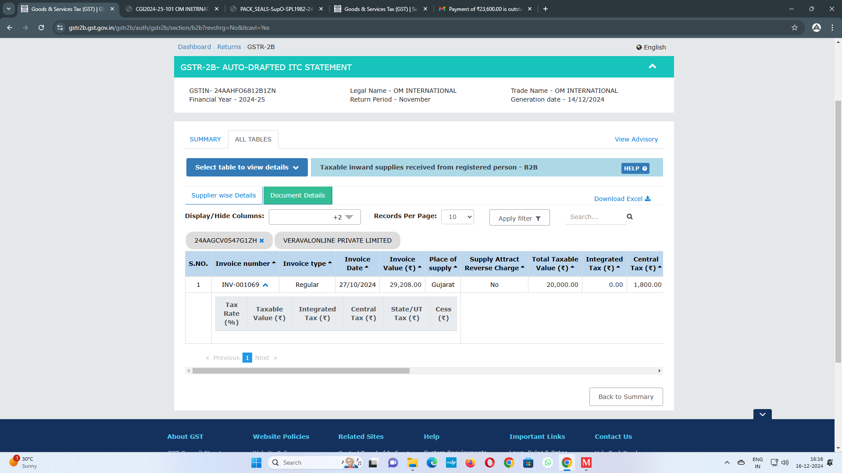Switch to CGI2024-25-101 browser tab
Viewport: 842px width, 473px height.
click(172, 9)
